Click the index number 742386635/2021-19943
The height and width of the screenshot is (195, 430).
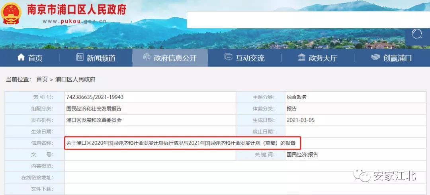click(95, 97)
